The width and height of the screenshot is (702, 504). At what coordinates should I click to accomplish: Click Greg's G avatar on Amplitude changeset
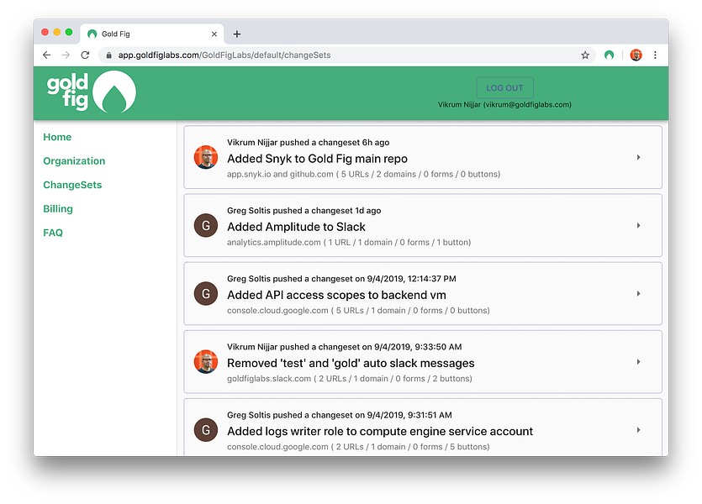[x=206, y=225]
